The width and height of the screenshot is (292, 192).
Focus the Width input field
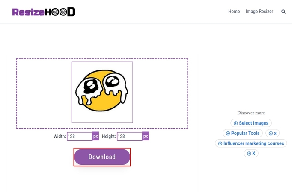click(x=80, y=137)
